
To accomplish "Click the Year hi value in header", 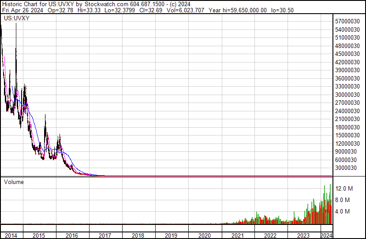I will 238,10.
